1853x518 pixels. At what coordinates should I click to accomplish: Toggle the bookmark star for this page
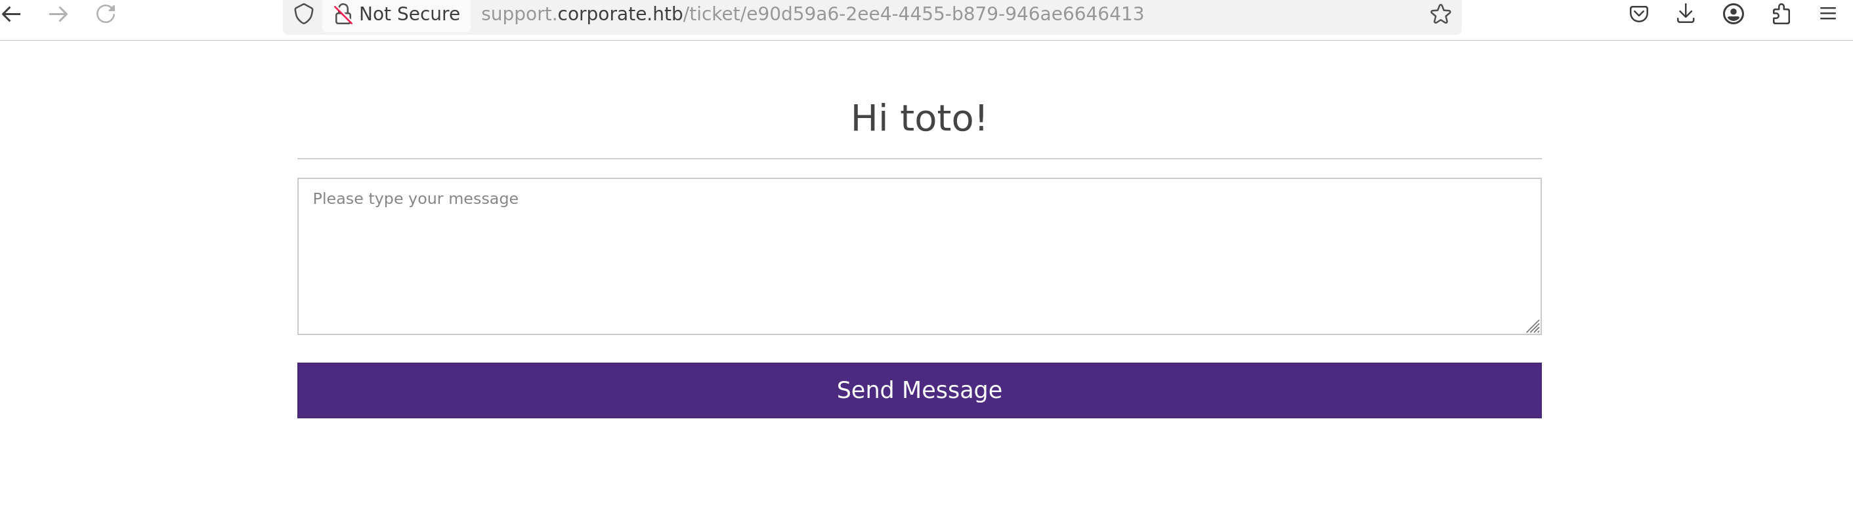click(1440, 14)
